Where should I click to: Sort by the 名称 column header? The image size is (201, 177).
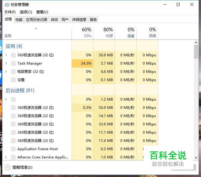pyautogui.click(x=37, y=33)
